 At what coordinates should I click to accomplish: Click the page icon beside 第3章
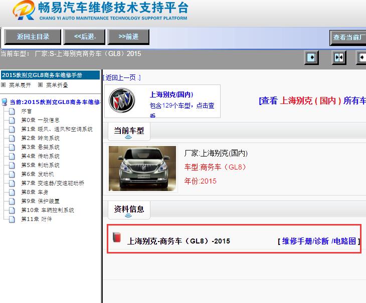[x=12, y=147]
